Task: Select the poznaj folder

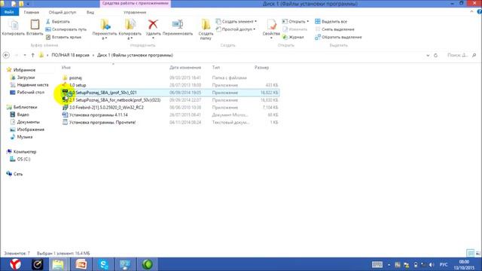Action: coord(75,78)
